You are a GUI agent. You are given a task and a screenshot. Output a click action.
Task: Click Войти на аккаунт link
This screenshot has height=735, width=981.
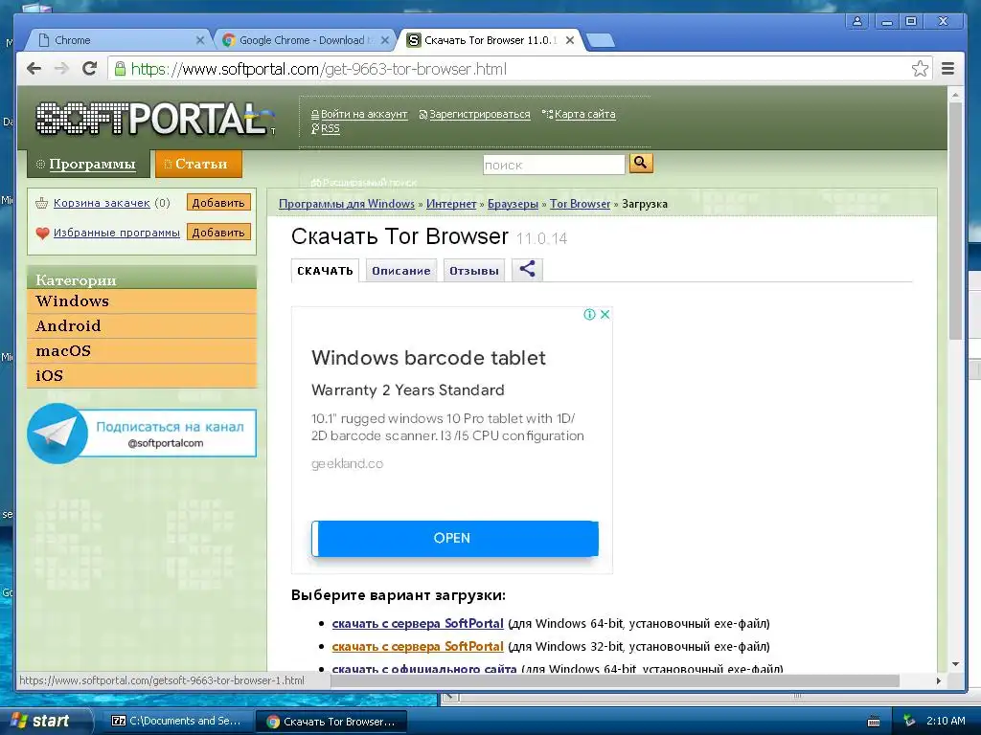click(363, 115)
